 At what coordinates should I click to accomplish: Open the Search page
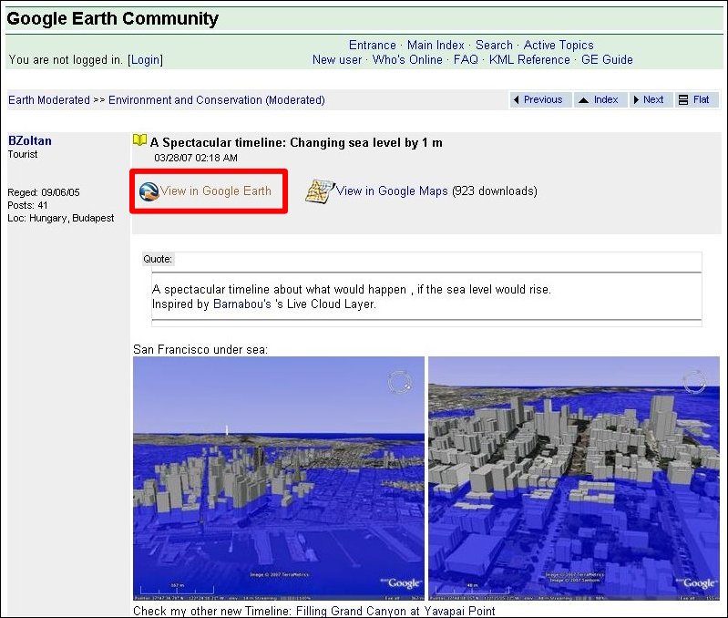(494, 45)
